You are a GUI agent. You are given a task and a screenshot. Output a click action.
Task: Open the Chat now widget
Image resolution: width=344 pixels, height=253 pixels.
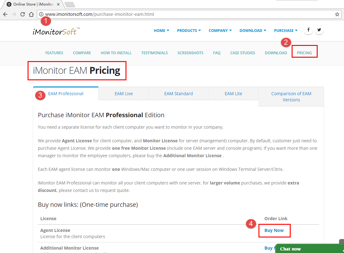pyautogui.click(x=310, y=249)
